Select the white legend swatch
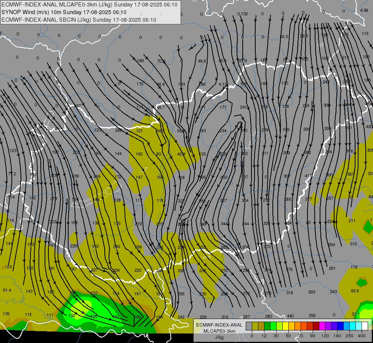Screen dimensions: 373x343 [x=365, y=326]
